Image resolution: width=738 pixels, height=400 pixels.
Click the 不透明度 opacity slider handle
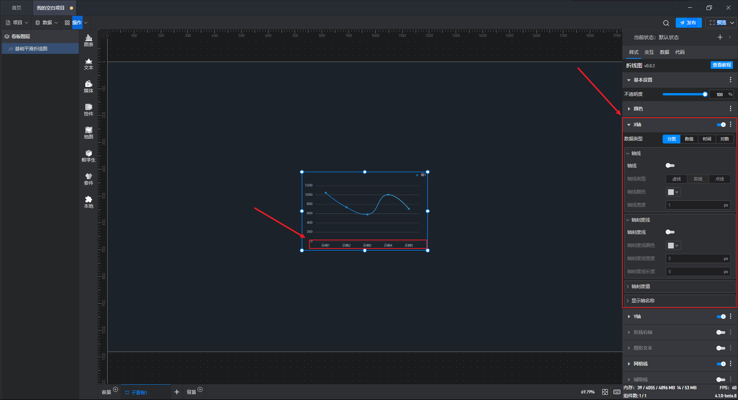coord(705,94)
